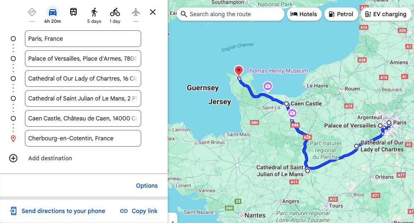Collapse the side panel arrow
The height and width of the screenshot is (223, 414).
pos(173,218)
